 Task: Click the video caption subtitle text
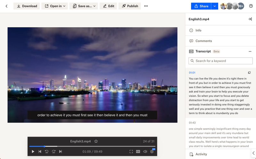92,115
